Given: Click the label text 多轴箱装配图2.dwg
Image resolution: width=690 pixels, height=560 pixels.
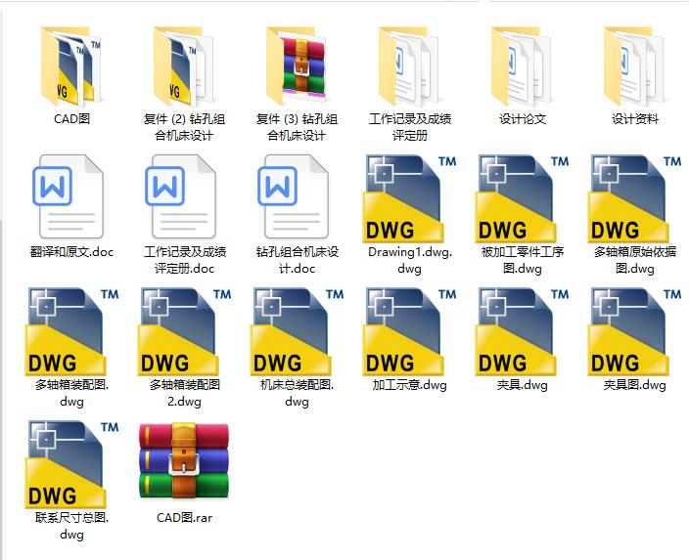Looking at the screenshot, I should coord(184,394).
